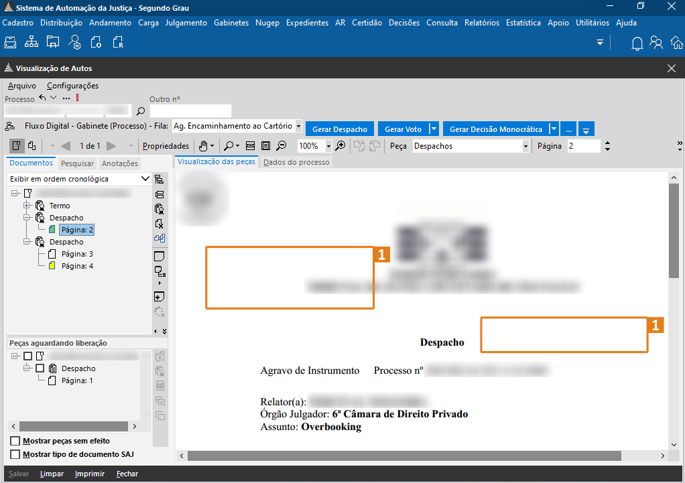Click the Fechar button

pyautogui.click(x=127, y=474)
